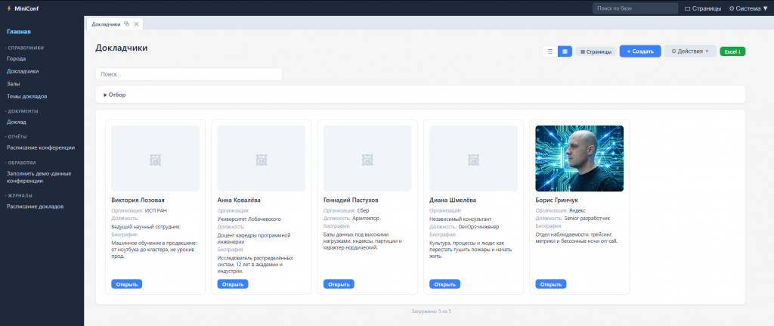Switch to card view mode

tap(565, 51)
